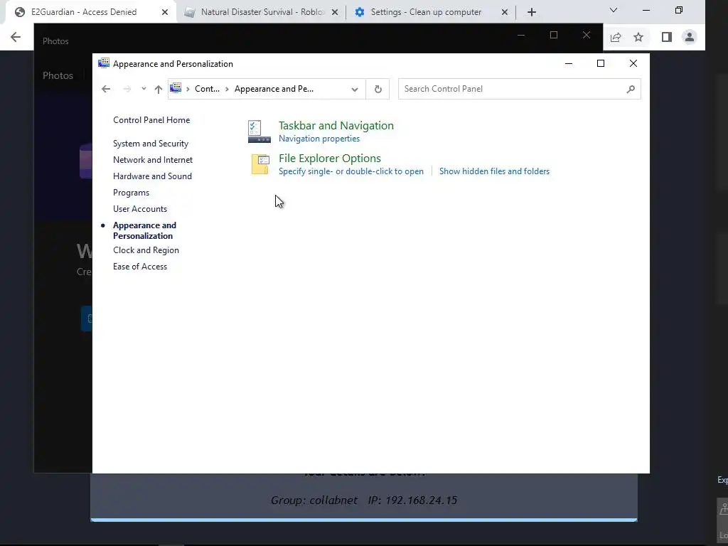
Task: Open the browser profile avatar
Action: (690, 37)
